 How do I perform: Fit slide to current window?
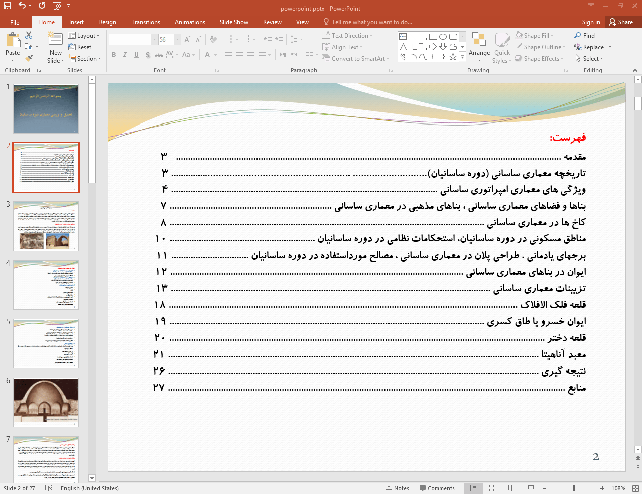click(x=635, y=488)
